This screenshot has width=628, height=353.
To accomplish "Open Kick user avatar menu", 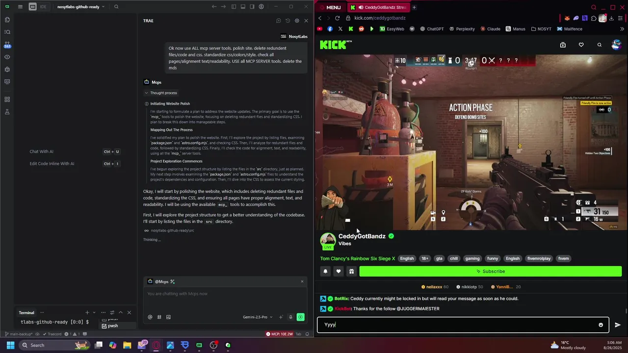I will click(617, 45).
